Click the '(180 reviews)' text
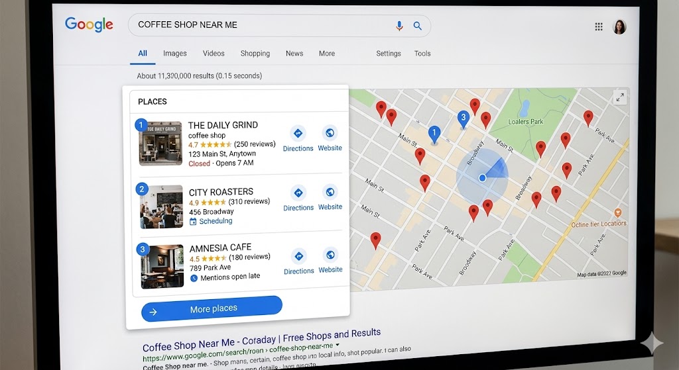The width and height of the screenshot is (679, 370). tap(249, 257)
